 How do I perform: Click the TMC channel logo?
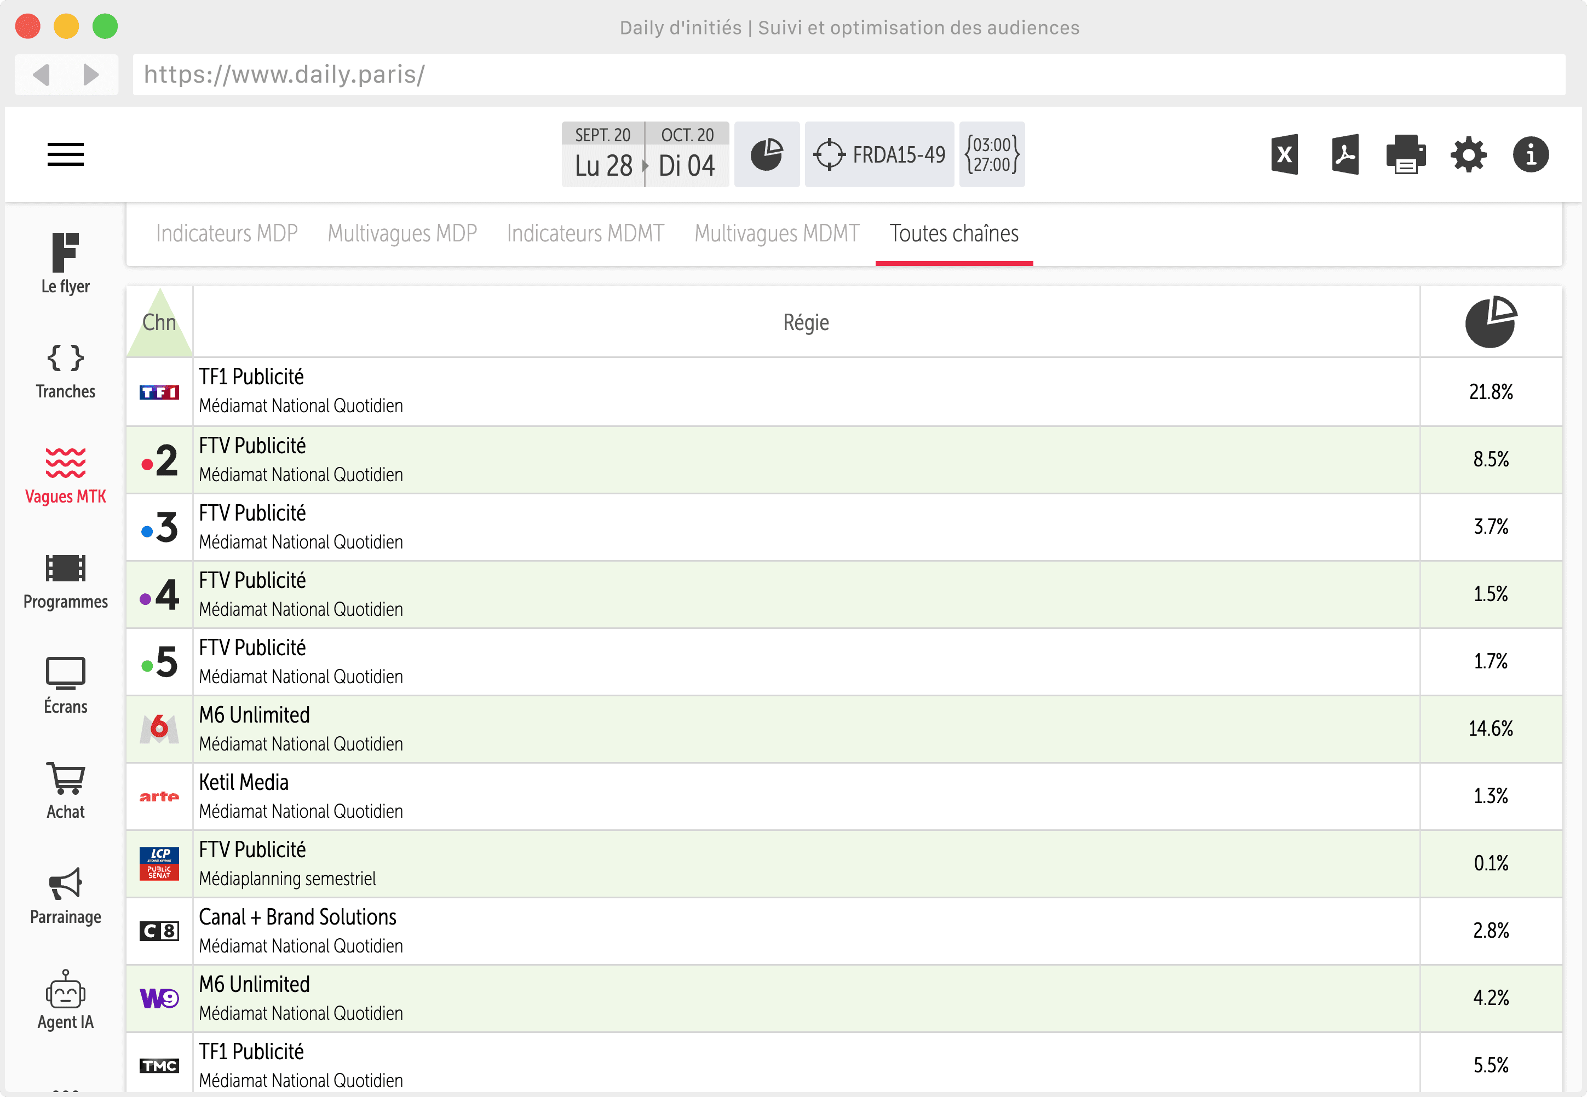[159, 1065]
